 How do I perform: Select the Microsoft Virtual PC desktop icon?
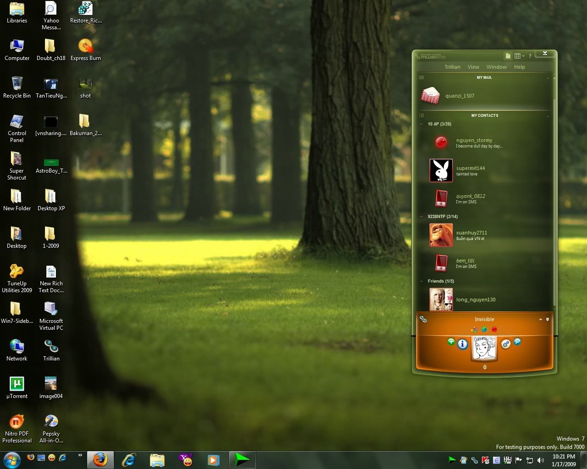(51, 316)
